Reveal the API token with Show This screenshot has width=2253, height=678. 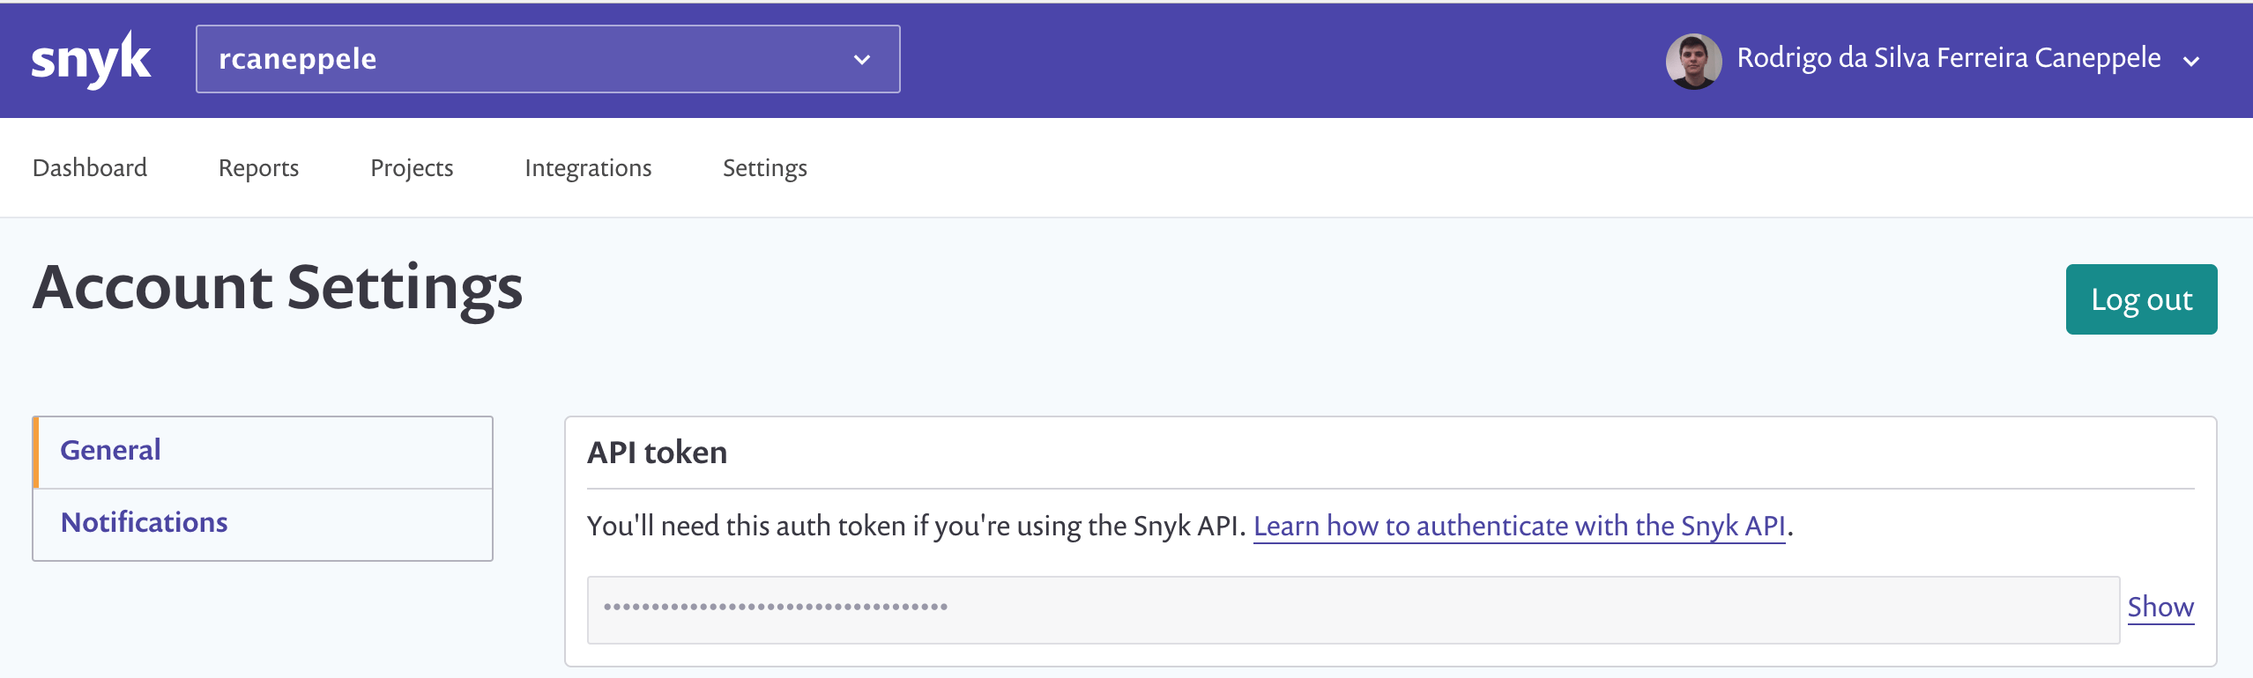click(2160, 607)
